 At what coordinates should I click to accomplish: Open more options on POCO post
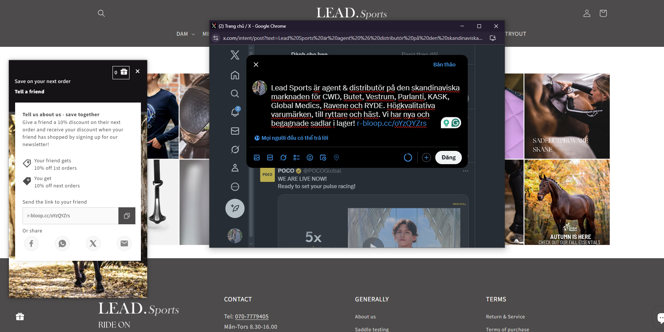[466, 171]
